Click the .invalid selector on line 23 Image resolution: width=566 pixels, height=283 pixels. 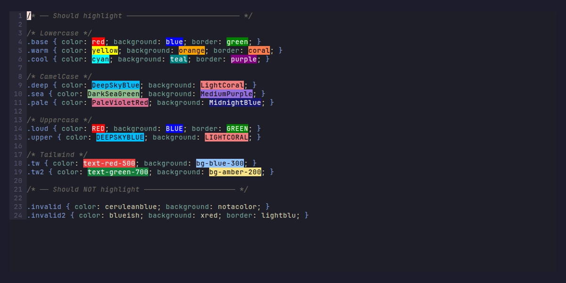click(44, 207)
